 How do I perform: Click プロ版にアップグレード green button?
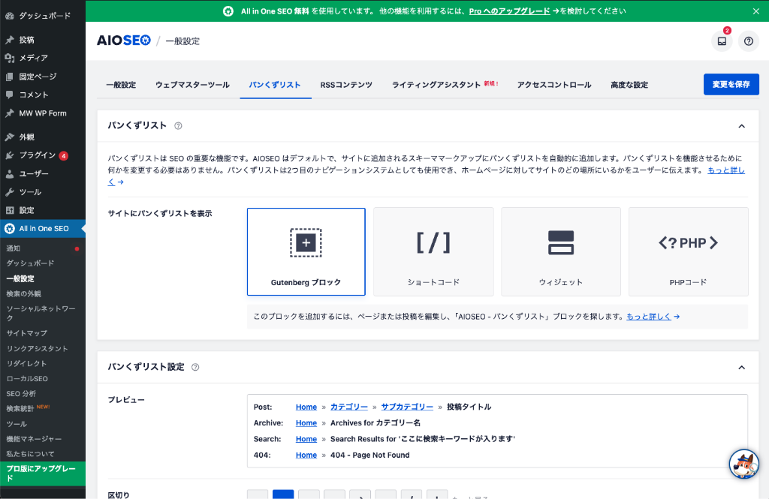click(43, 473)
